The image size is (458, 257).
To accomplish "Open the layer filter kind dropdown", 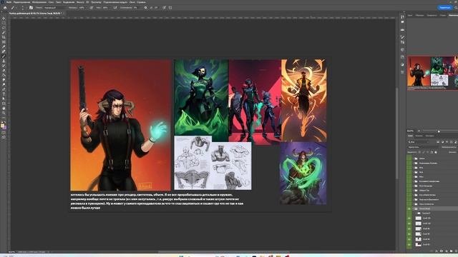I will pyautogui.click(x=418, y=142).
